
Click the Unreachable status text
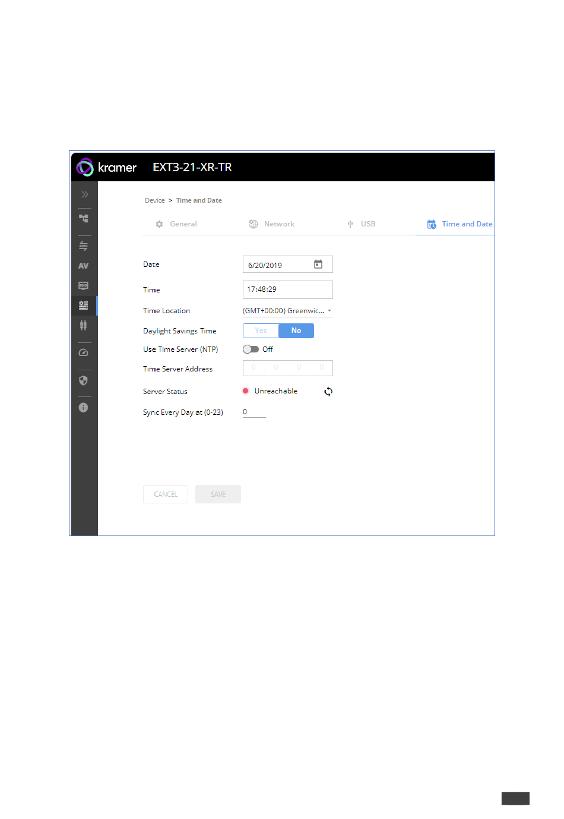[276, 391]
